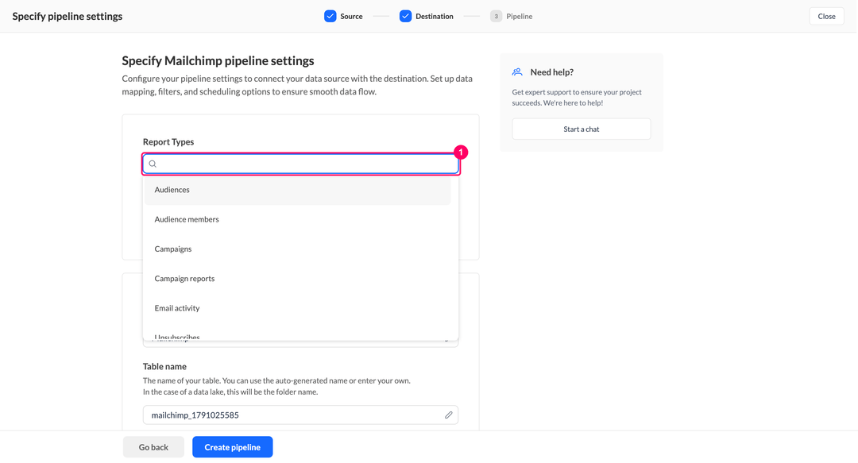Click the Go back button
This screenshot has width=858, height=463.
(153, 447)
